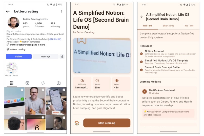The image size is (204, 136).
Task: Tap the Wi-Fi status icon on profile screen
Action: coord(51,5)
